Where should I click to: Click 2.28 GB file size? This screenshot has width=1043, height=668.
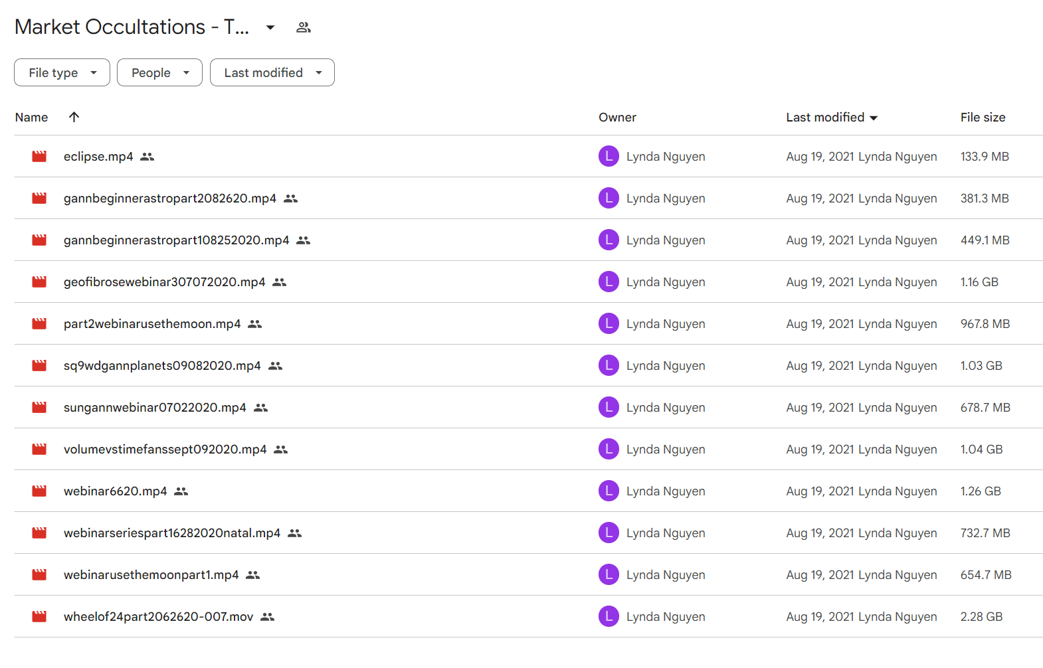[x=981, y=617]
